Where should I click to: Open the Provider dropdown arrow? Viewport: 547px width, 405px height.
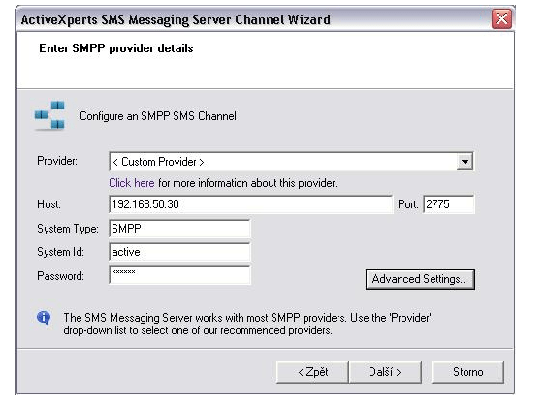(x=465, y=162)
